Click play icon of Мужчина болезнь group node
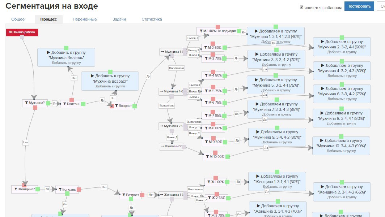The image size is (385, 217). tap(48, 52)
